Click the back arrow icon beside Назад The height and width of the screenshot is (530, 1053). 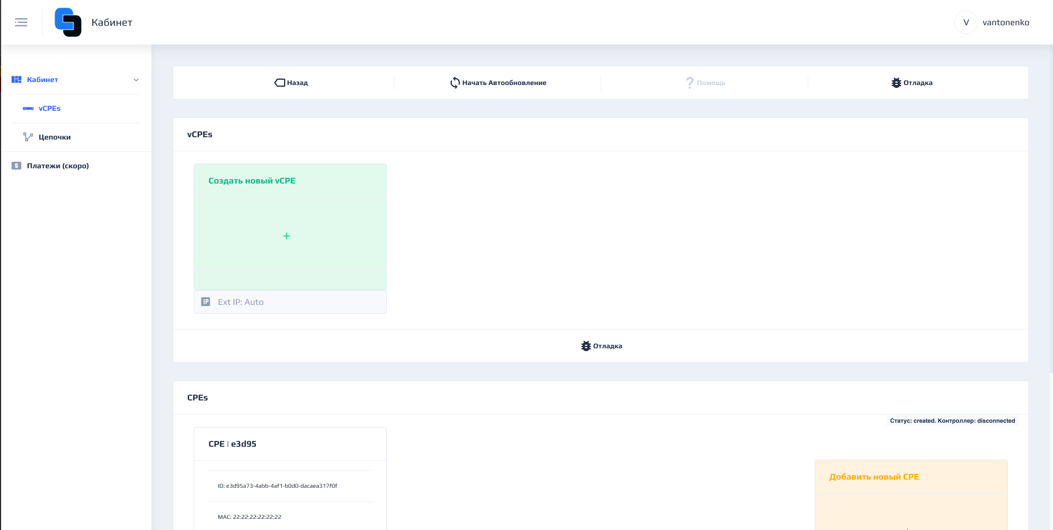(x=279, y=83)
